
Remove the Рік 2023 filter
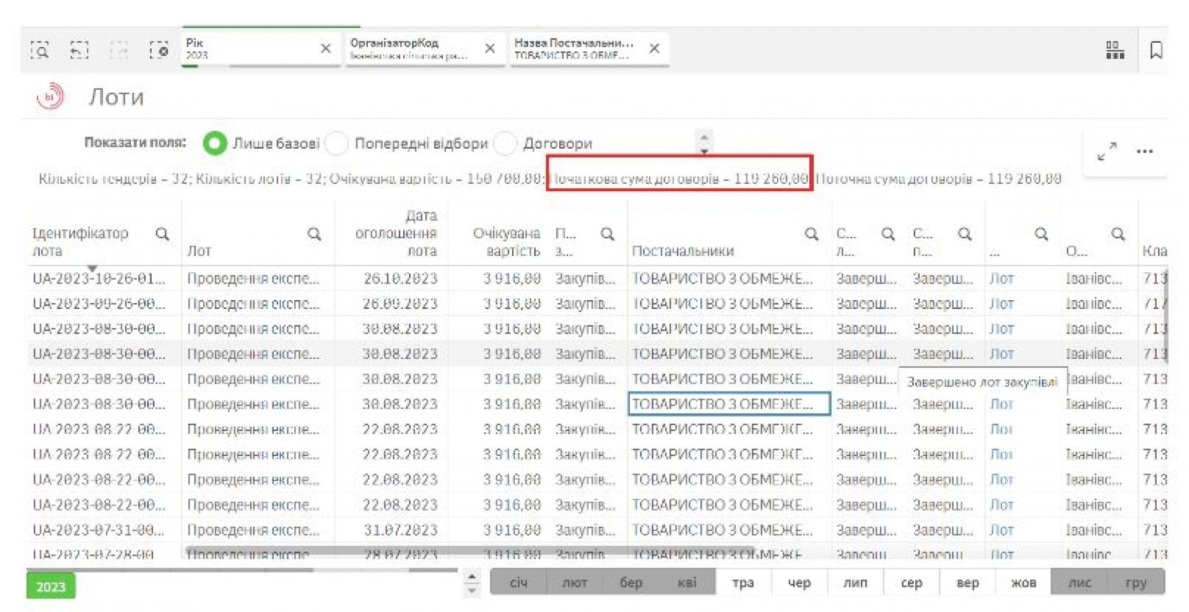point(326,48)
